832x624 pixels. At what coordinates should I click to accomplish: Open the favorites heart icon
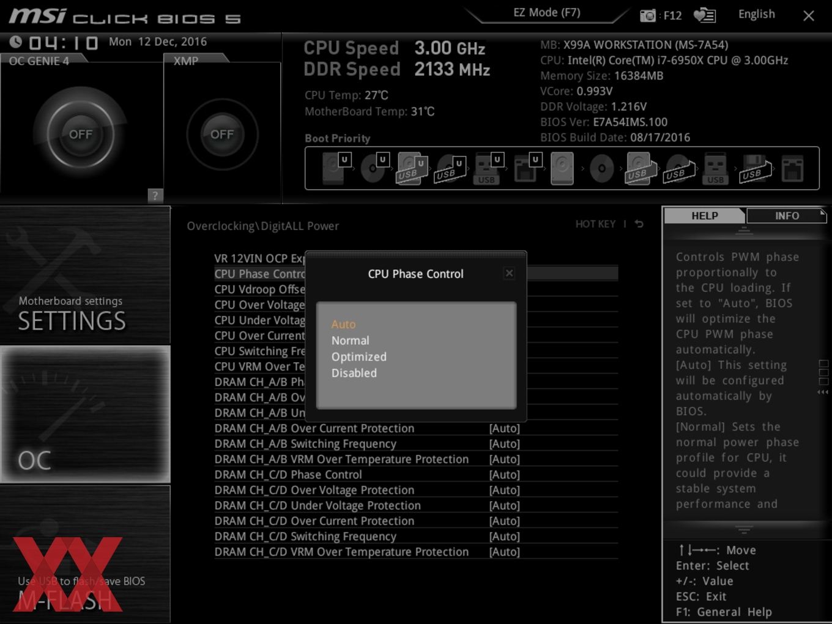pyautogui.click(x=704, y=15)
